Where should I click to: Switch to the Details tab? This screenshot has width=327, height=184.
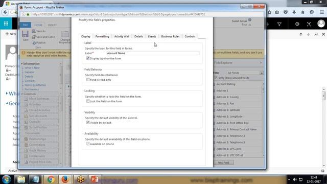point(138,36)
